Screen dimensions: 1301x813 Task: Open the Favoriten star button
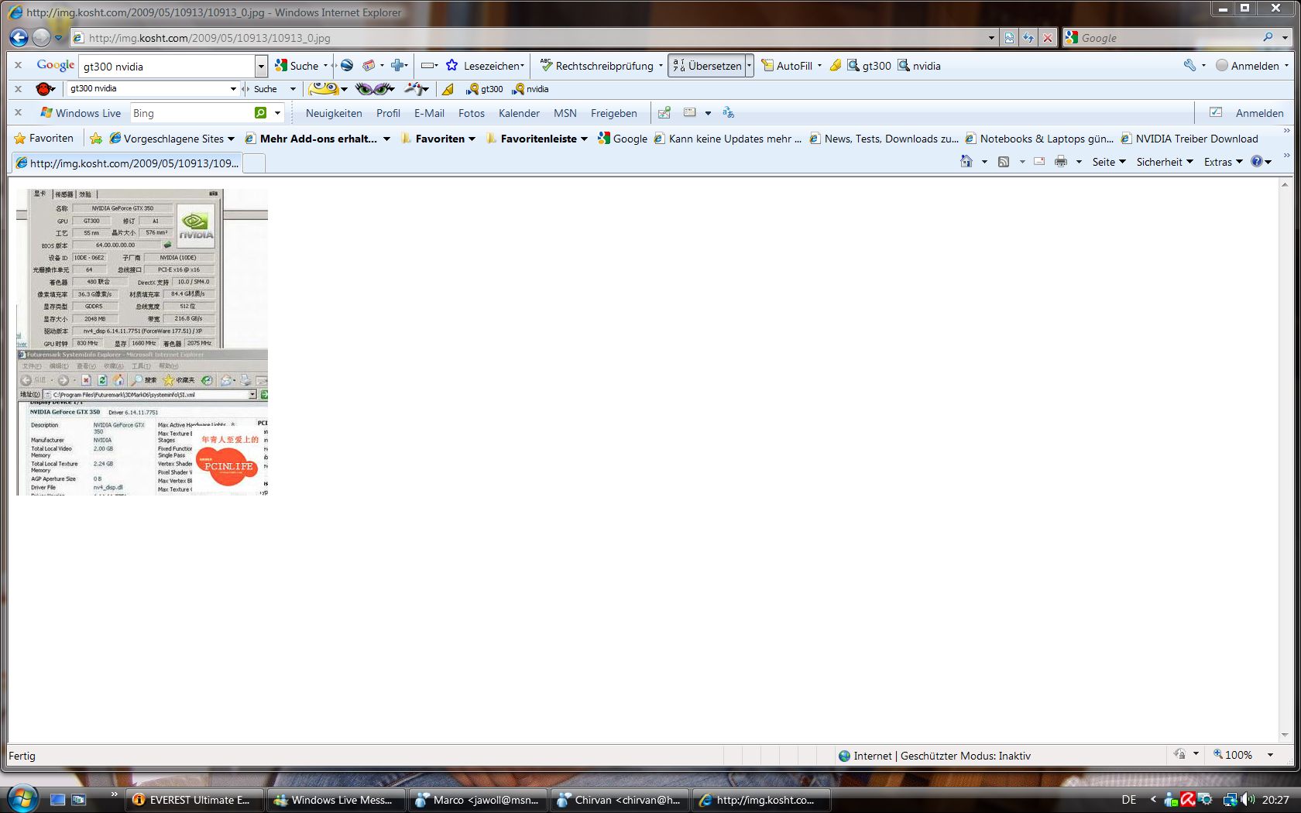point(44,139)
